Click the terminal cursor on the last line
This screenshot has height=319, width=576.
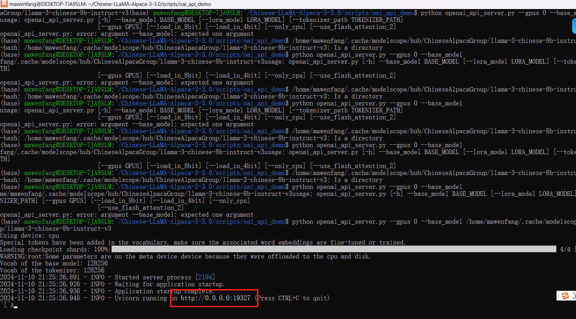[16, 306]
